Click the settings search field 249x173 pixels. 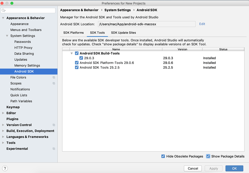(28, 11)
